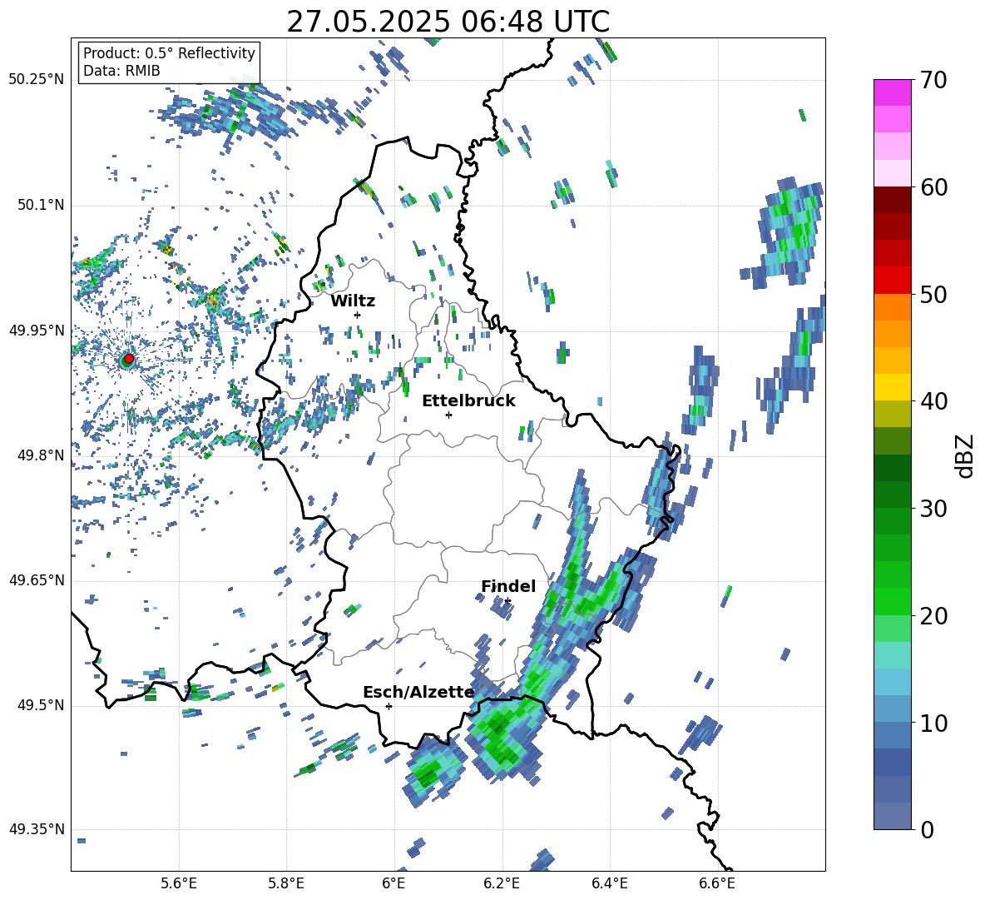The image size is (985, 900).
Task: Click the red radar location marker
Action: 129,359
